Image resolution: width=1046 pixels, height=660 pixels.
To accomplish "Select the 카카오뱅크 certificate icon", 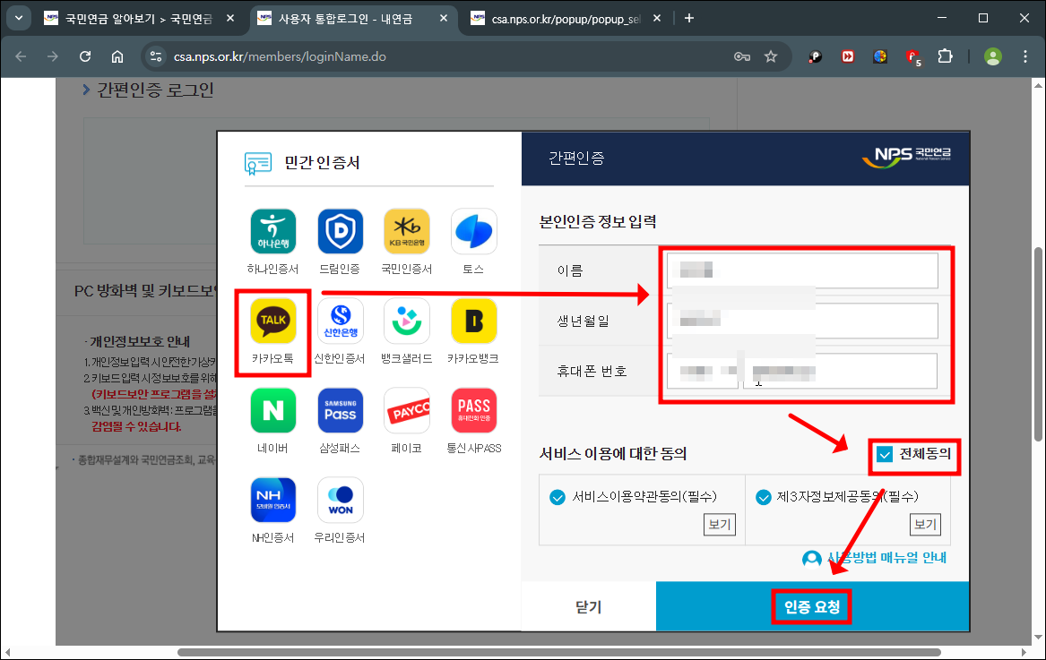I will [473, 321].
